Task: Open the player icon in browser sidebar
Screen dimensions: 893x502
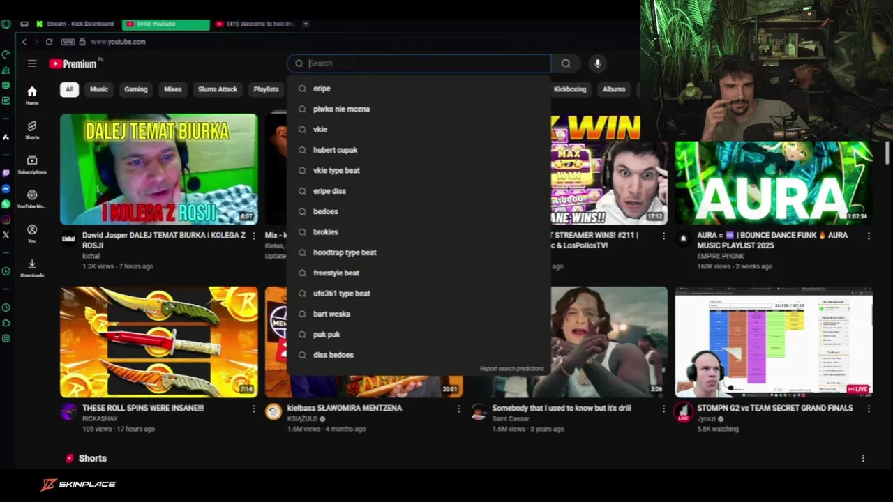Action: pyautogui.click(x=6, y=271)
